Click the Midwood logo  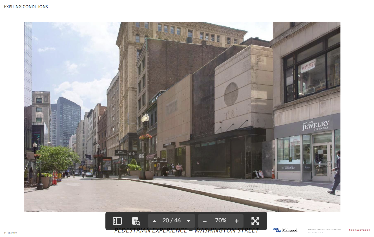(285, 230)
